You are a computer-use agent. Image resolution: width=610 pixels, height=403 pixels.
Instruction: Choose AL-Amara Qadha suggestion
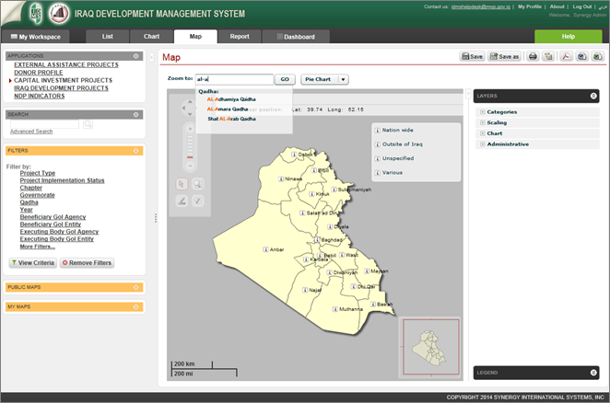pos(228,109)
